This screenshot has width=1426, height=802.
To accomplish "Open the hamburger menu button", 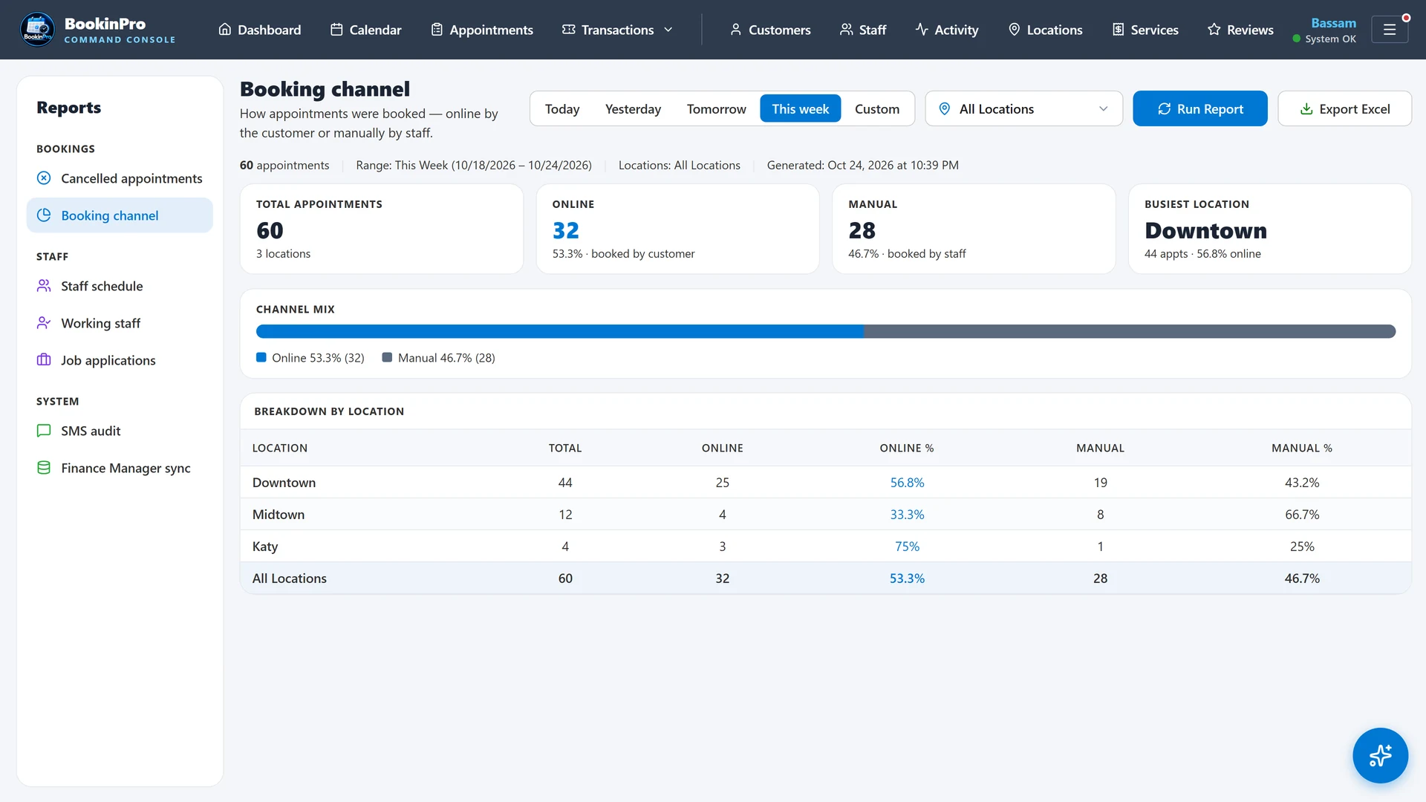I will click(x=1390, y=30).
